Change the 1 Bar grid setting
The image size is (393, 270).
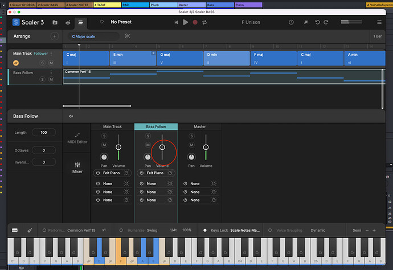click(x=377, y=36)
